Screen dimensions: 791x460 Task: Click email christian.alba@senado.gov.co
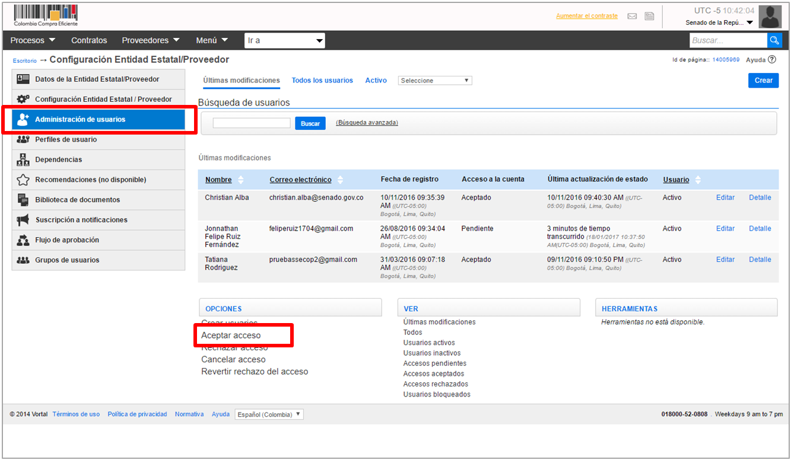[x=316, y=197]
